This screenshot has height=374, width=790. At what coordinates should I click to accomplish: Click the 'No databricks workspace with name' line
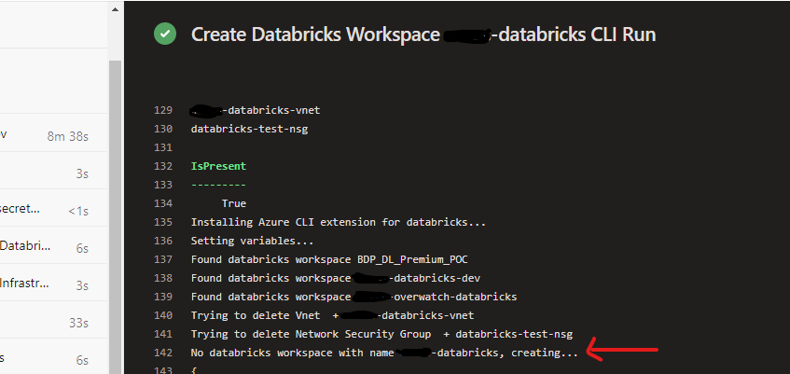click(x=384, y=353)
